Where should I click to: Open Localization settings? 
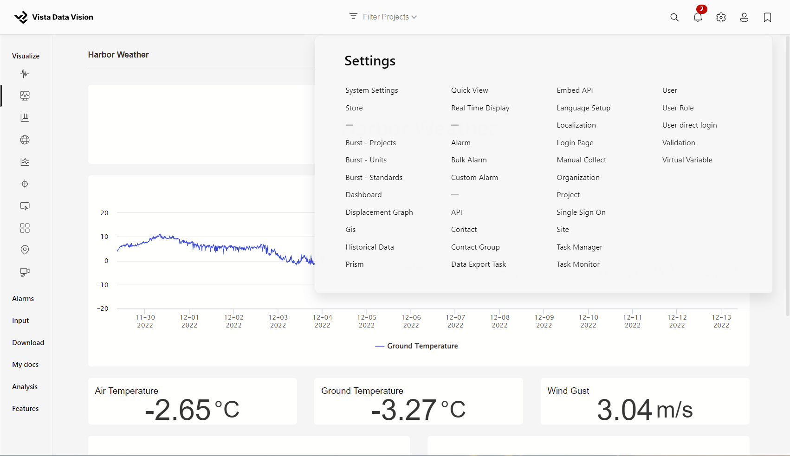pyautogui.click(x=576, y=125)
